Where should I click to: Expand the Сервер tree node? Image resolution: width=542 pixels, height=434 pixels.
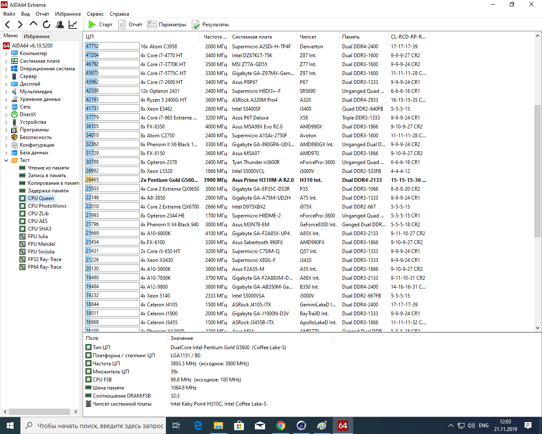click(6, 77)
